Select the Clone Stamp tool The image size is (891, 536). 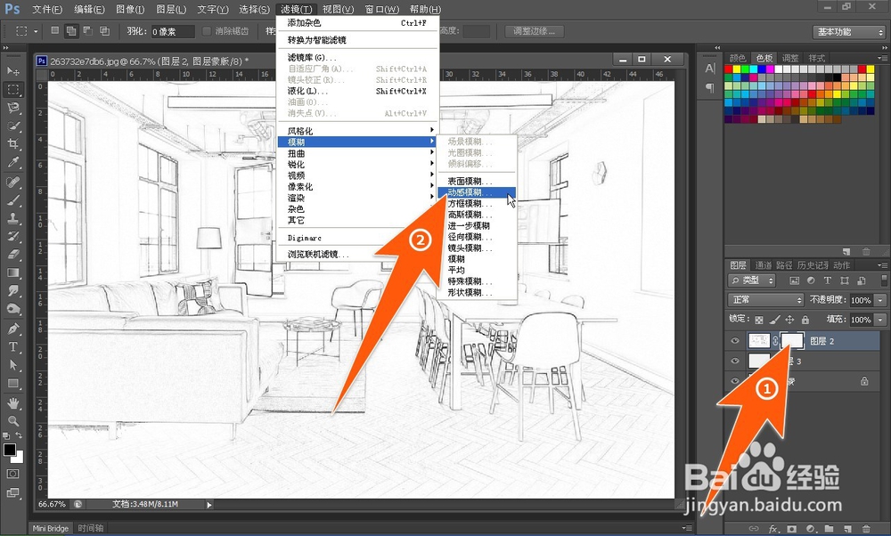coord(13,218)
